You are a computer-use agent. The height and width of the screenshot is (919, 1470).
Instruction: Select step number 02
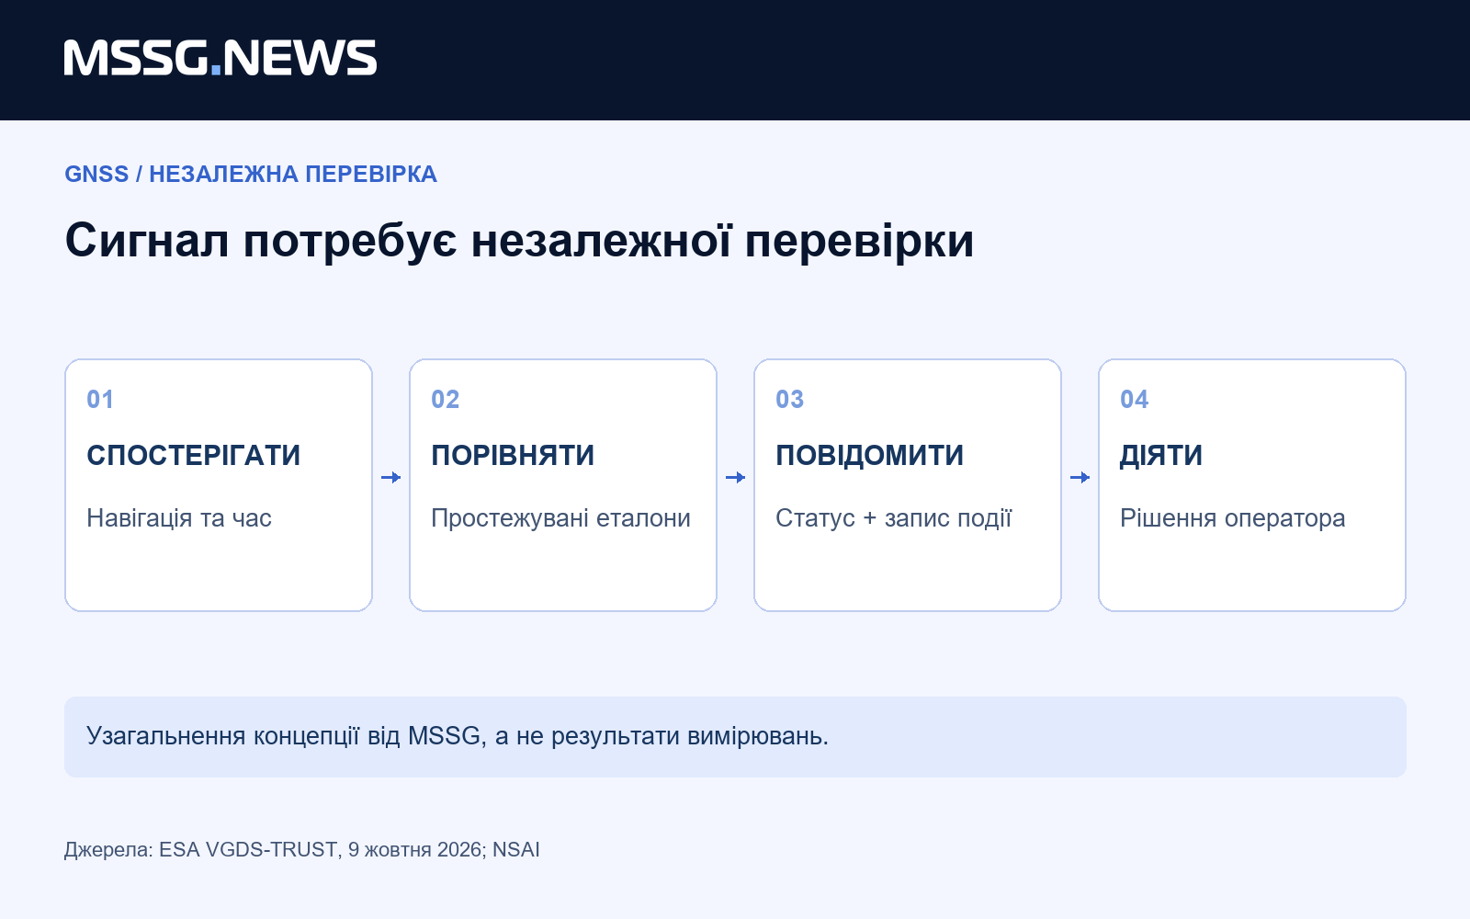click(x=446, y=400)
